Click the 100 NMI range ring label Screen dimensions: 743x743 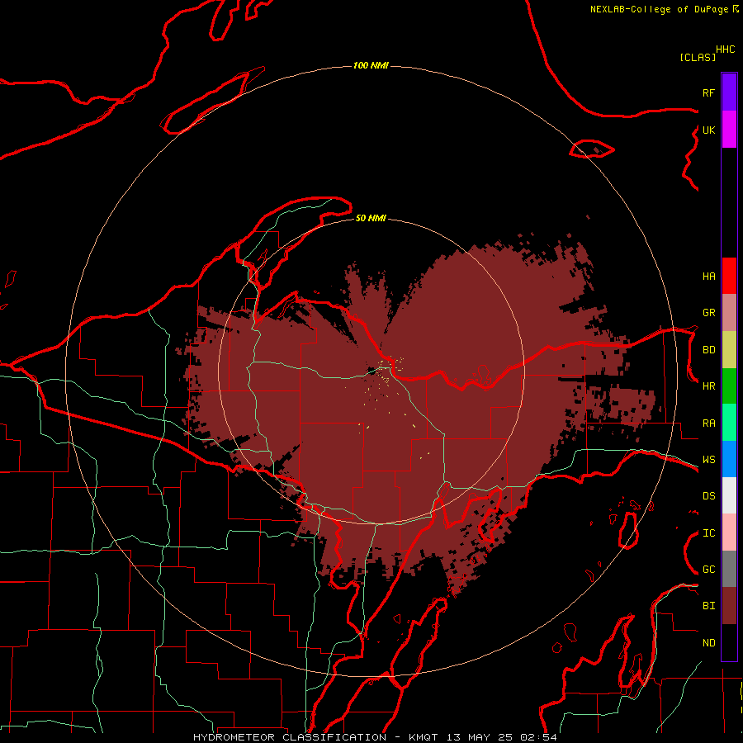point(371,65)
